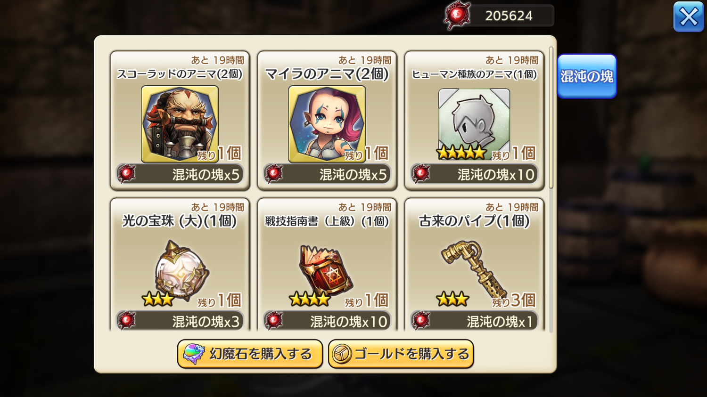
Task: Click the shop list vertical scrollbar
Action: coord(551,118)
